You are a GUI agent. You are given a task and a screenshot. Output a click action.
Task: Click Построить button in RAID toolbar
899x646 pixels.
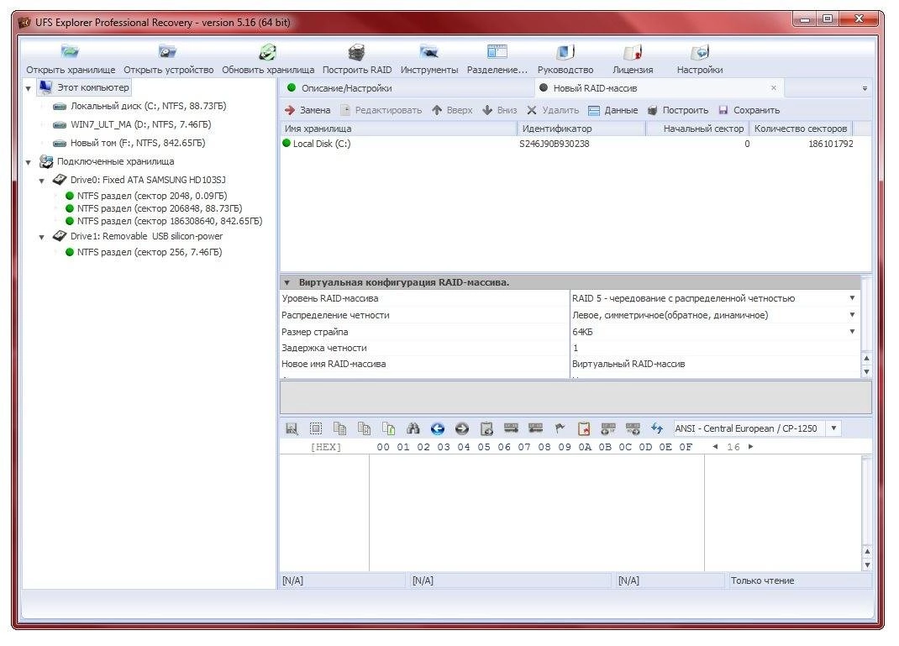click(678, 110)
